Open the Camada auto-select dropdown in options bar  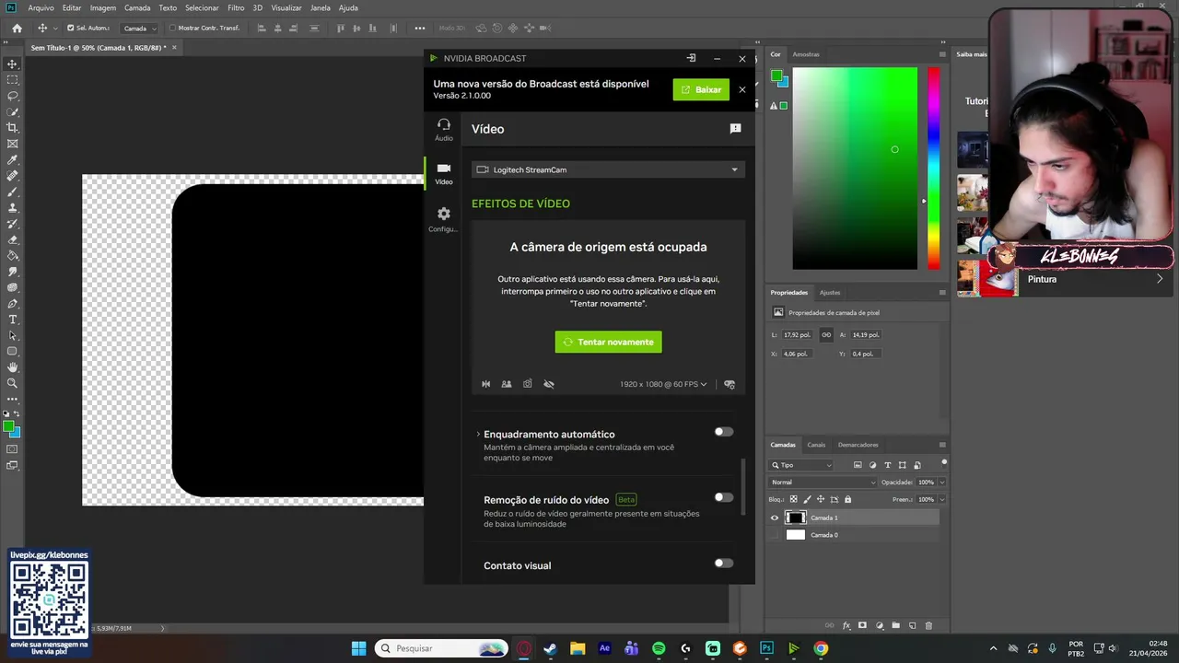(139, 28)
